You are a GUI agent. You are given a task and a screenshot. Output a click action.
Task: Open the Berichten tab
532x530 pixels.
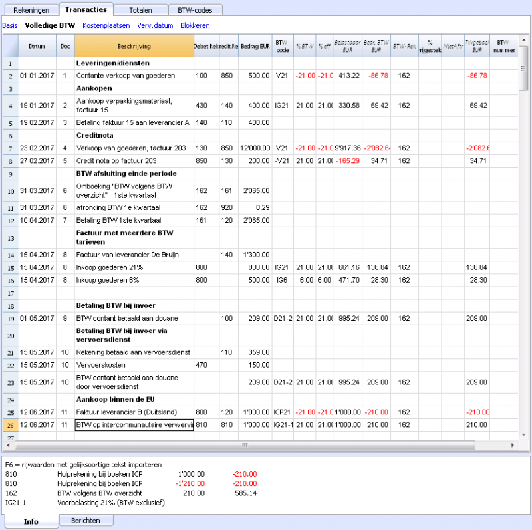86,521
